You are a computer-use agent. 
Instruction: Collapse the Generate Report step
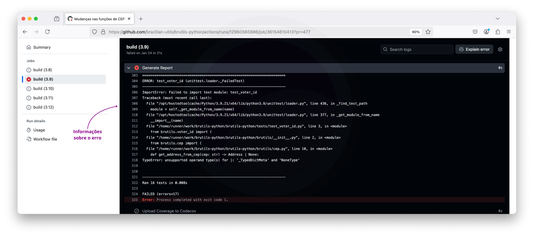(x=129, y=68)
